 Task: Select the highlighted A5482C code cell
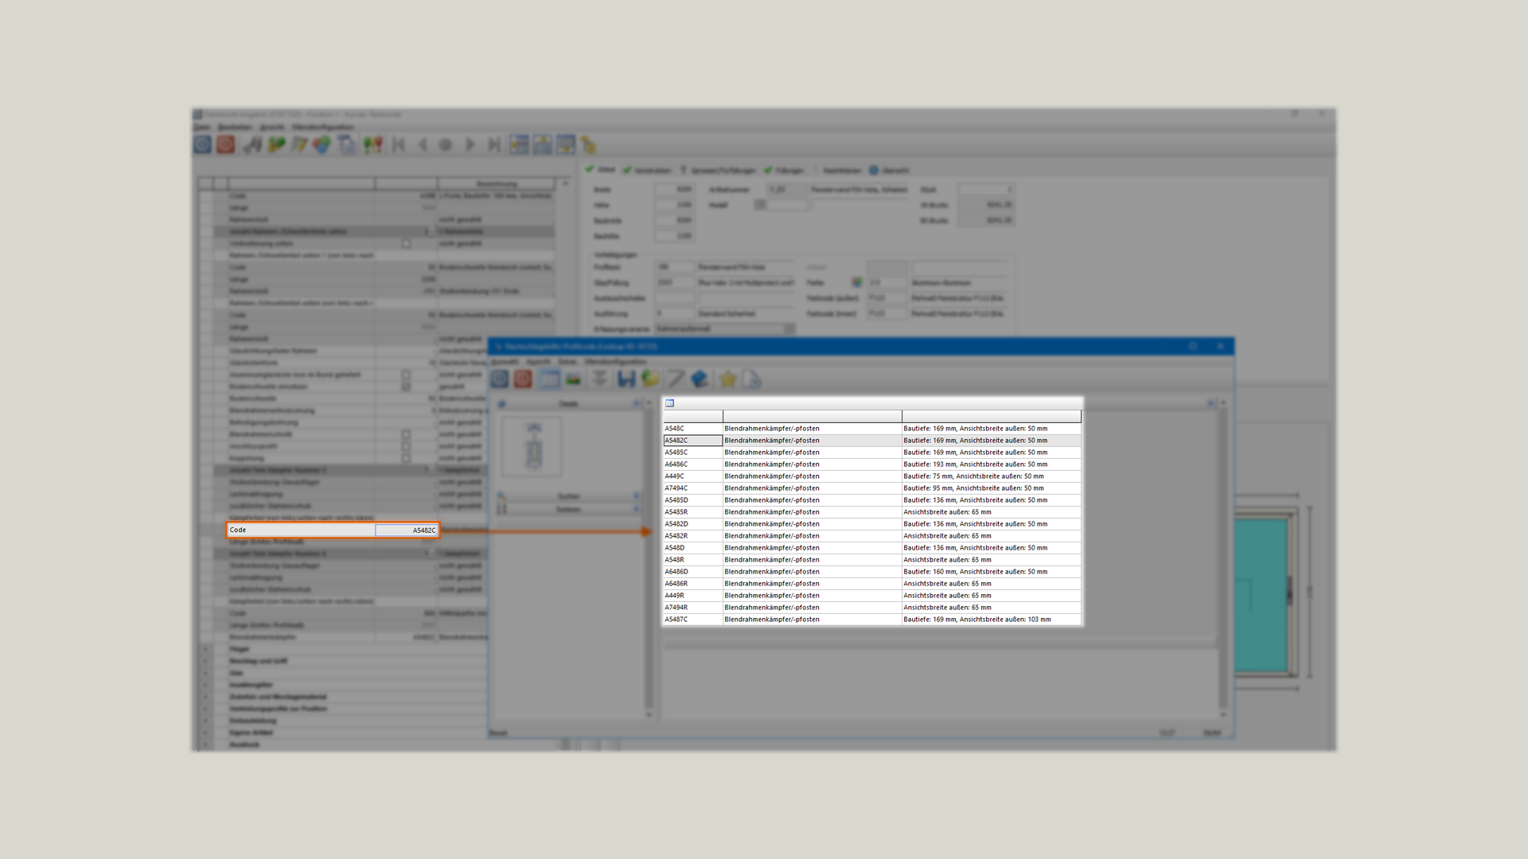coord(693,440)
